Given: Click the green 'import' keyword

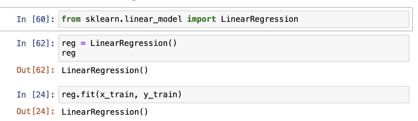Looking at the screenshot, I should coord(201,19).
